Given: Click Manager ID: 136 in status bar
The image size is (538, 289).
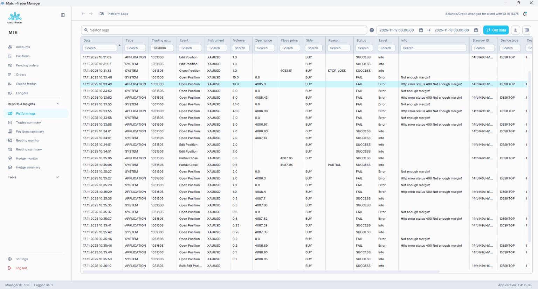Looking at the screenshot, I should [x=17, y=285].
